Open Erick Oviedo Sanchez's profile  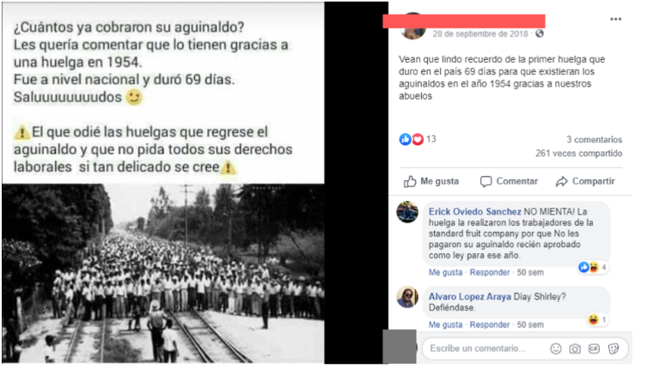click(475, 212)
